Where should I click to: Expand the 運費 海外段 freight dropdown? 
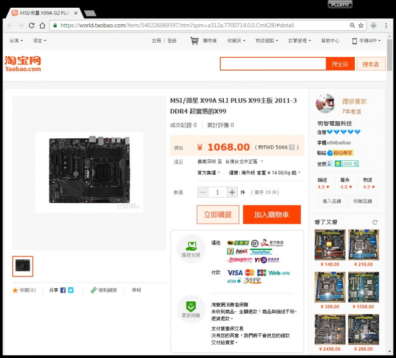click(265, 173)
